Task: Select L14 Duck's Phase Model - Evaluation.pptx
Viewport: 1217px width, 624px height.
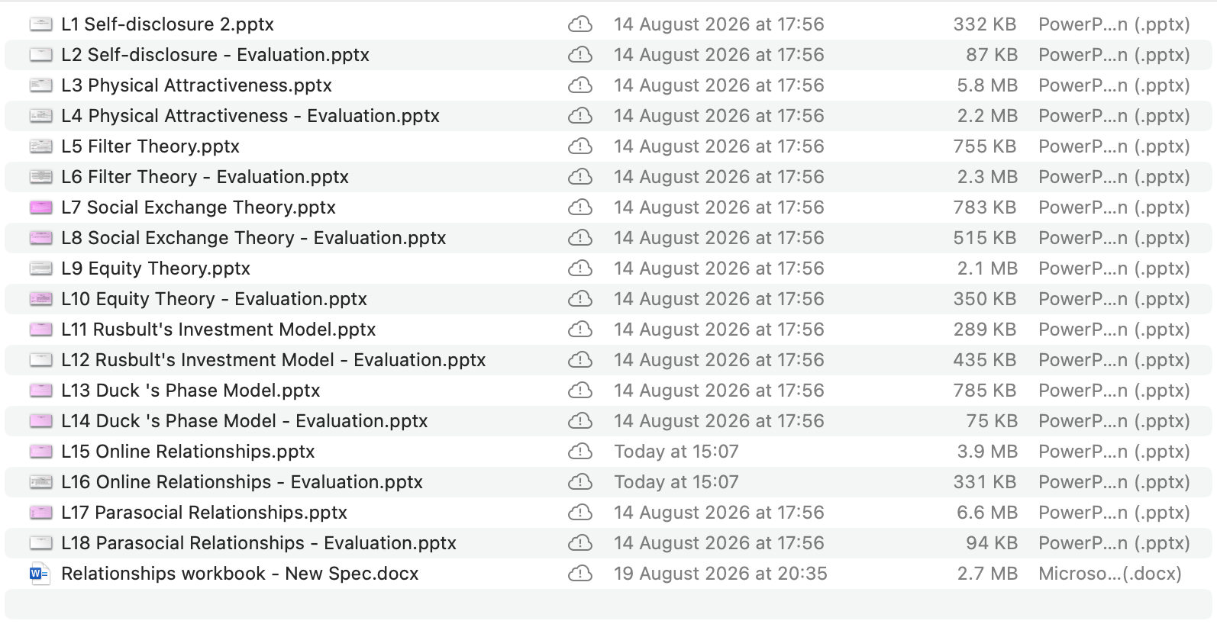Action: [x=608, y=421]
